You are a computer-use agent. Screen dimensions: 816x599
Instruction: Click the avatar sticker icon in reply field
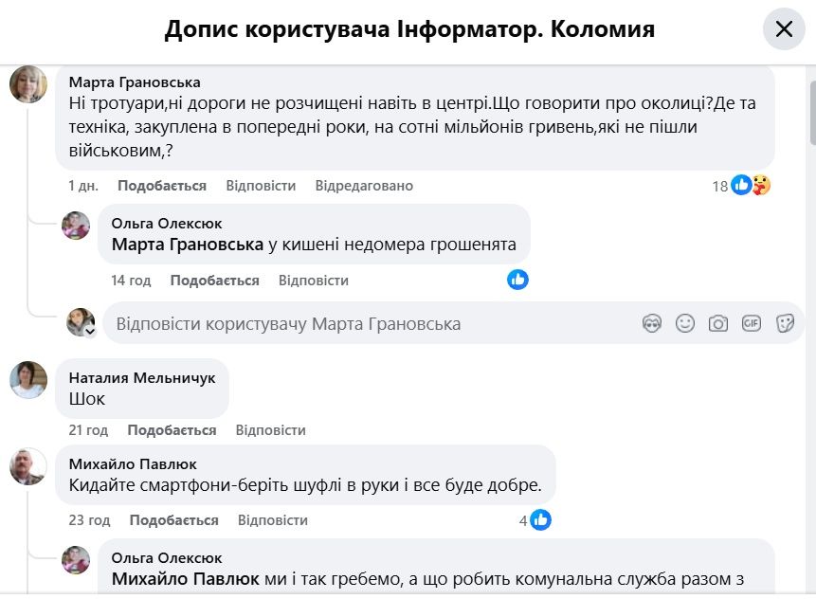click(x=650, y=323)
